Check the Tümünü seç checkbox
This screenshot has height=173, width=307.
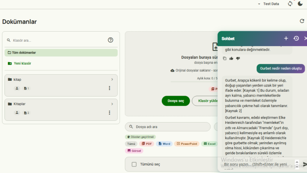134,164
